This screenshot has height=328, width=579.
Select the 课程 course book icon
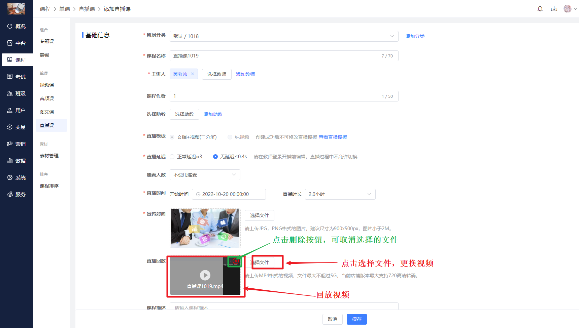click(10, 60)
